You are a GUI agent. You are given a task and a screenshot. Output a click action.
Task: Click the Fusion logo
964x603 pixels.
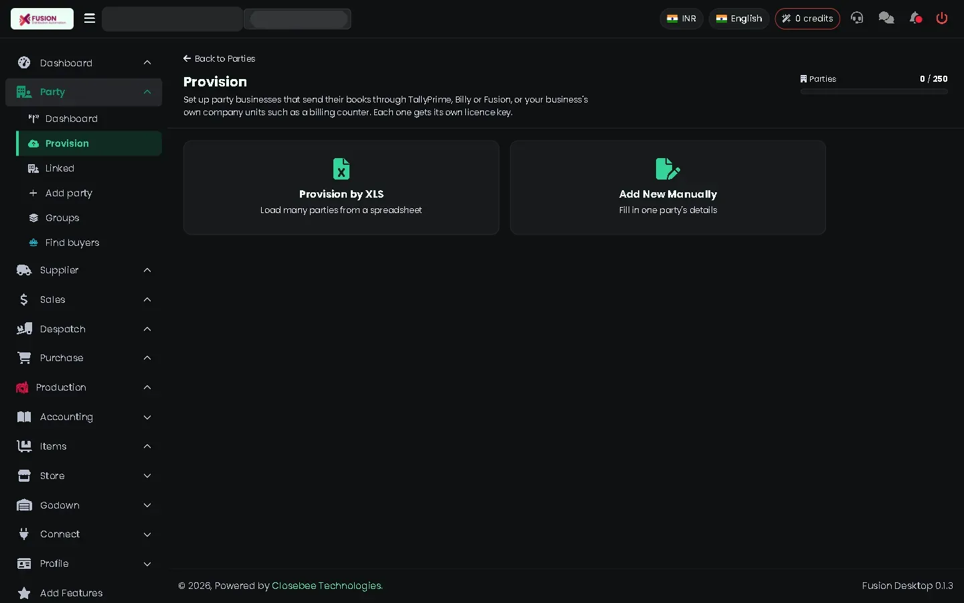pos(42,19)
